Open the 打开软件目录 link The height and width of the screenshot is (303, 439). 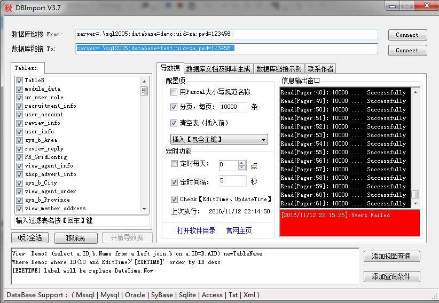196,230
